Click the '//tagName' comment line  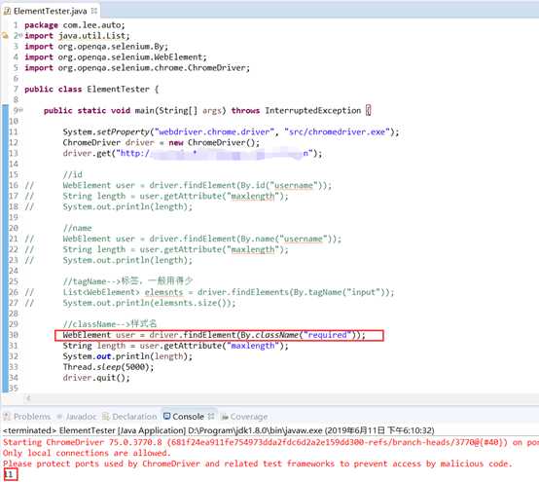pos(127,281)
